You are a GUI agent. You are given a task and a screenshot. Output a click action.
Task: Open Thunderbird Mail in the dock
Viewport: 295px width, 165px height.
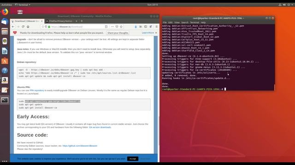(5, 22)
